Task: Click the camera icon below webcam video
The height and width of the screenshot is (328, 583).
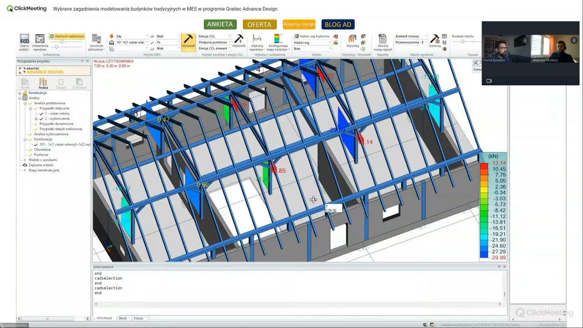Action: [x=489, y=81]
